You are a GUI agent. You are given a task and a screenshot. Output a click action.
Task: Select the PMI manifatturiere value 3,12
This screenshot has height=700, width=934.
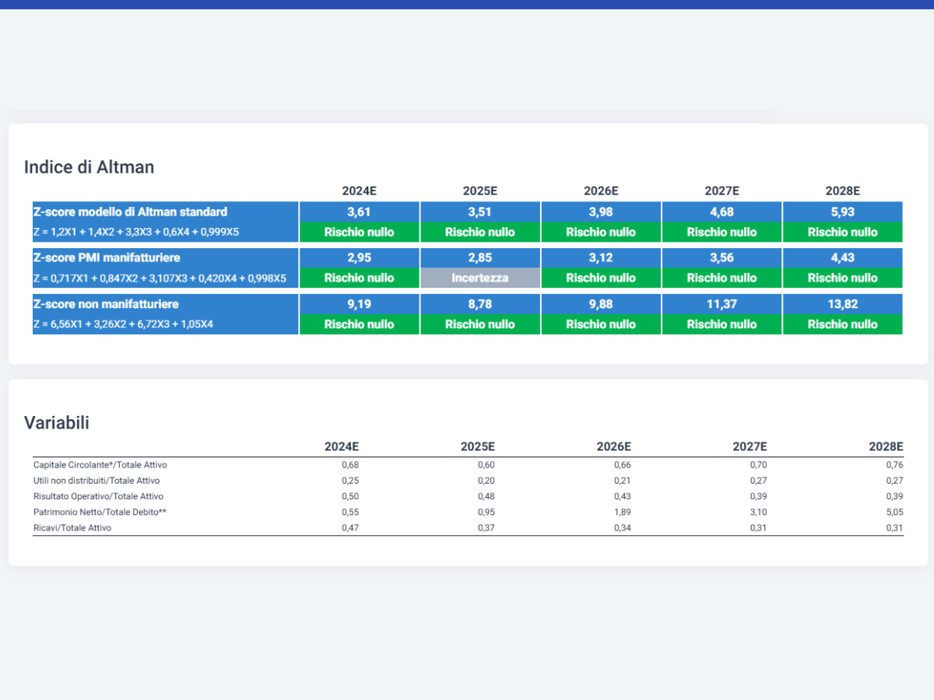[x=601, y=257]
